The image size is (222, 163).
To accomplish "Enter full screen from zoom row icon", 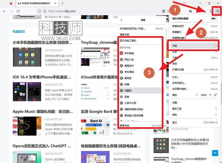I will [216, 95].
